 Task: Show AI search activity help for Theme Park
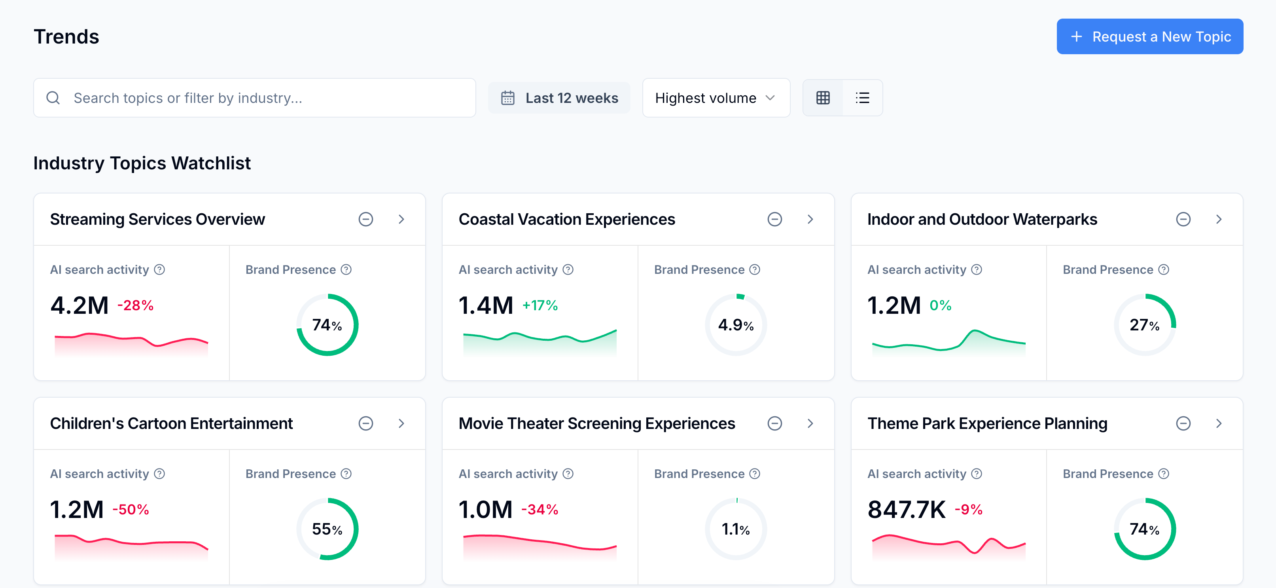[x=977, y=474]
